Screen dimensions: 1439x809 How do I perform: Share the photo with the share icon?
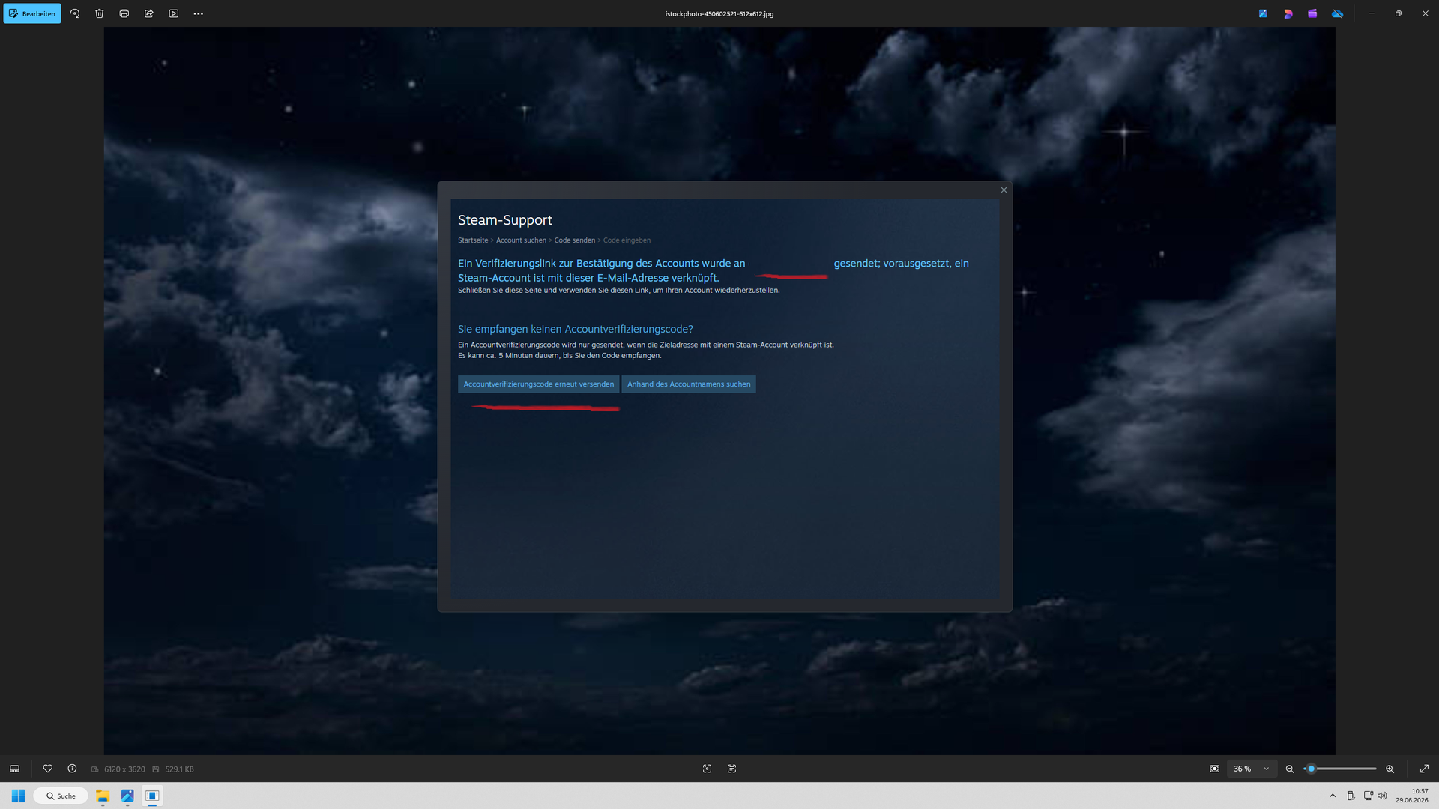click(149, 13)
